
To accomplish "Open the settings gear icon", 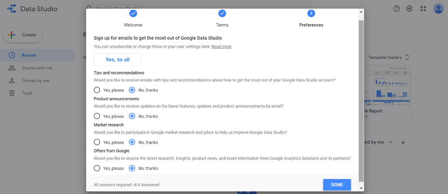I will [x=410, y=9].
